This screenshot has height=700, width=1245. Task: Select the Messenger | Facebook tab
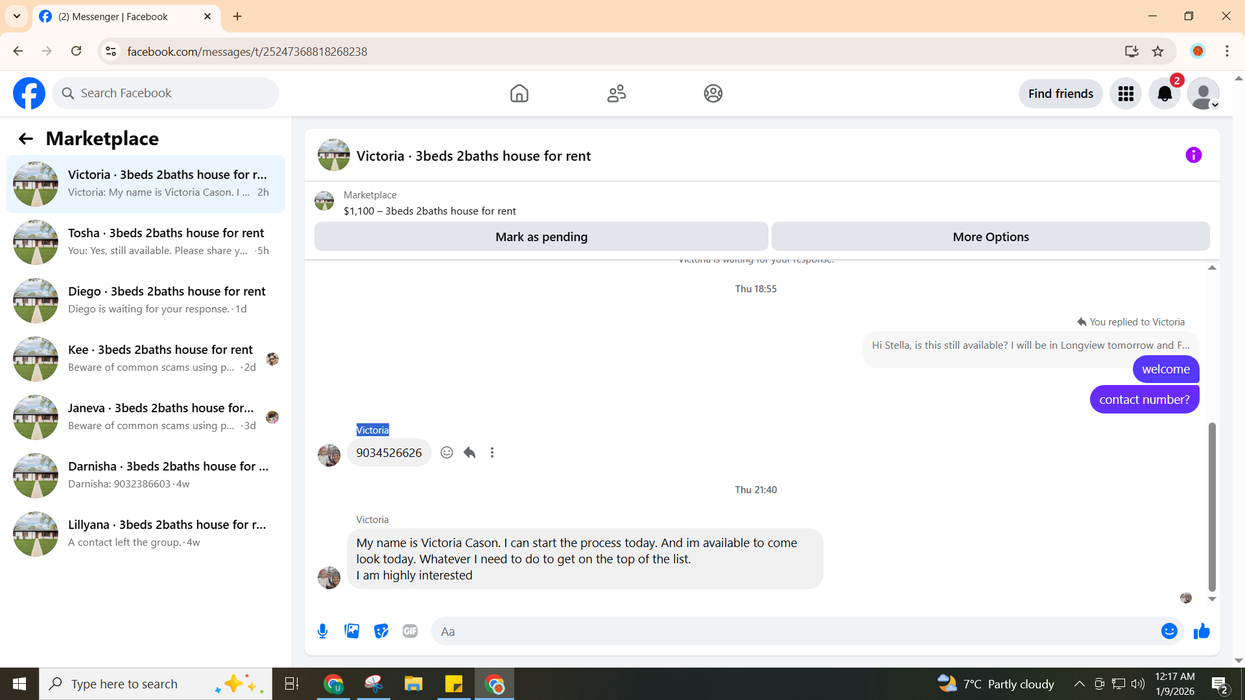pos(126,16)
